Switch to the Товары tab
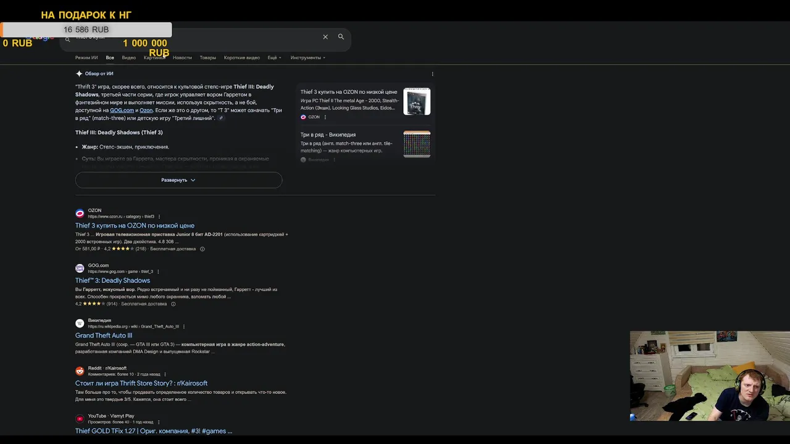Viewport: 790px width, 444px height. [x=208, y=58]
